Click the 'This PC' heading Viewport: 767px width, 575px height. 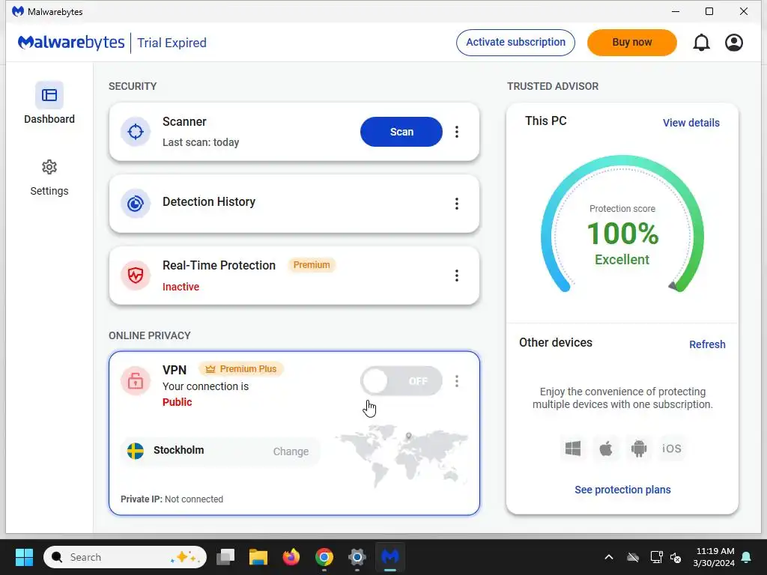pyautogui.click(x=545, y=121)
